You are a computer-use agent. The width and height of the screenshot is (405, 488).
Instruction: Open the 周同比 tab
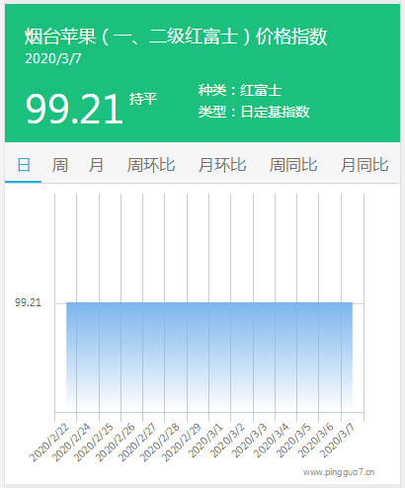click(293, 165)
